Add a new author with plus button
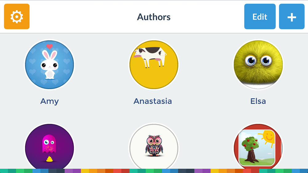 click(292, 17)
